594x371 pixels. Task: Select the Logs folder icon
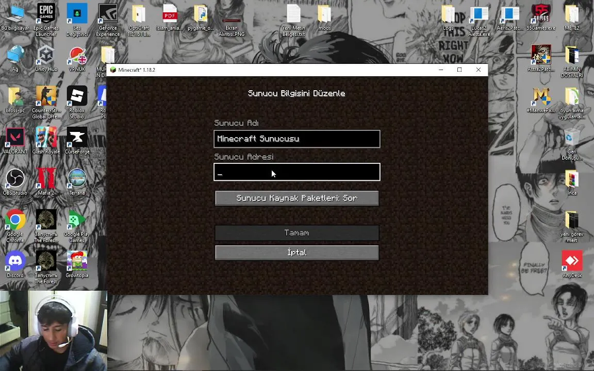click(x=448, y=18)
